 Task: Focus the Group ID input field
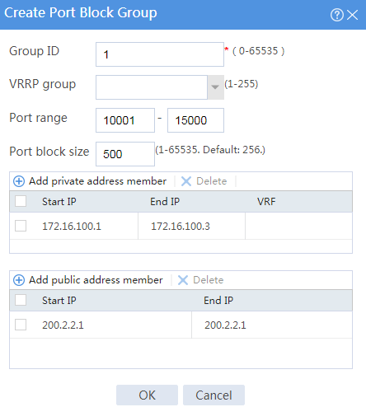pyautogui.click(x=160, y=54)
